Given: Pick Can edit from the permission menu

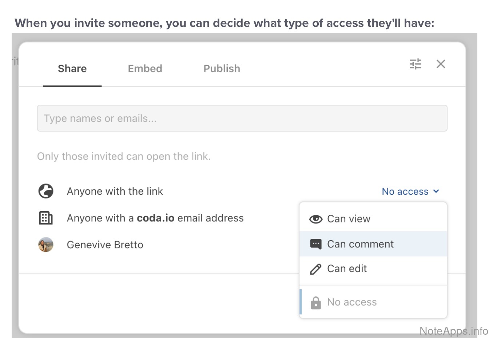Looking at the screenshot, I should (347, 269).
